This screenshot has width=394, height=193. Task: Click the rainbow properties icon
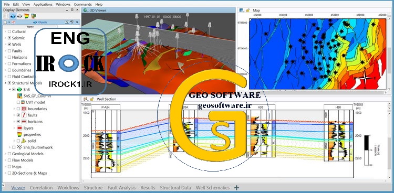(19, 134)
